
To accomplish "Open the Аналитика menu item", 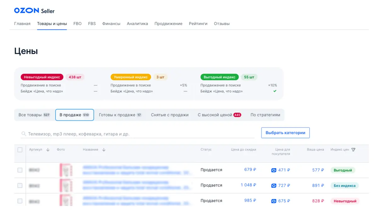I will pos(137,24).
